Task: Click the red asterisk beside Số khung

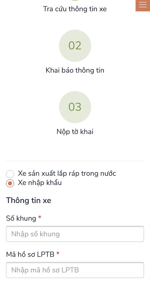Action: click(40, 218)
